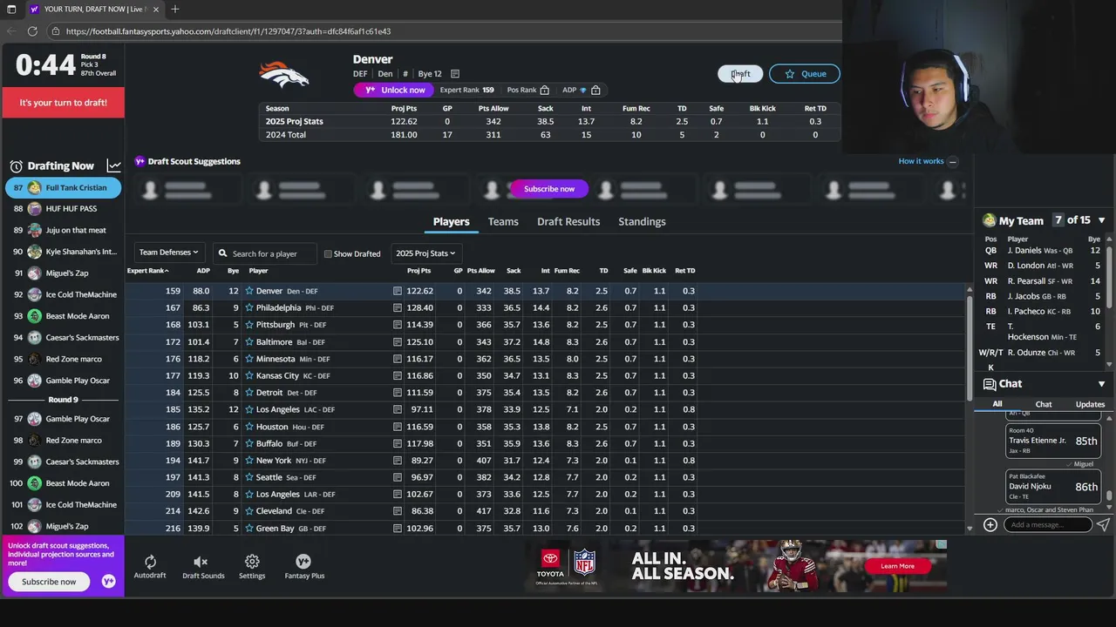Image resolution: width=1116 pixels, height=627 pixels.
Task: Open notes icon for Baltimore row
Action: tap(398, 342)
